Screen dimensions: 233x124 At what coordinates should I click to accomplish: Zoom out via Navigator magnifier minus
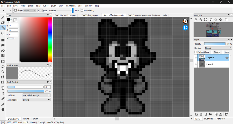201,20
